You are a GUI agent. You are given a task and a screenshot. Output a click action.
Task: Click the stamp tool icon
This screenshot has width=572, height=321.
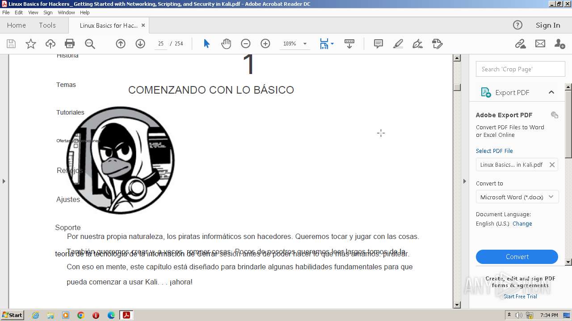pyautogui.click(x=437, y=44)
